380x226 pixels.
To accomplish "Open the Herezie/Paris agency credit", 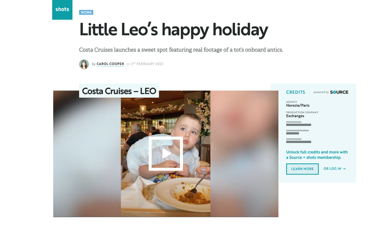I will pos(297,105).
